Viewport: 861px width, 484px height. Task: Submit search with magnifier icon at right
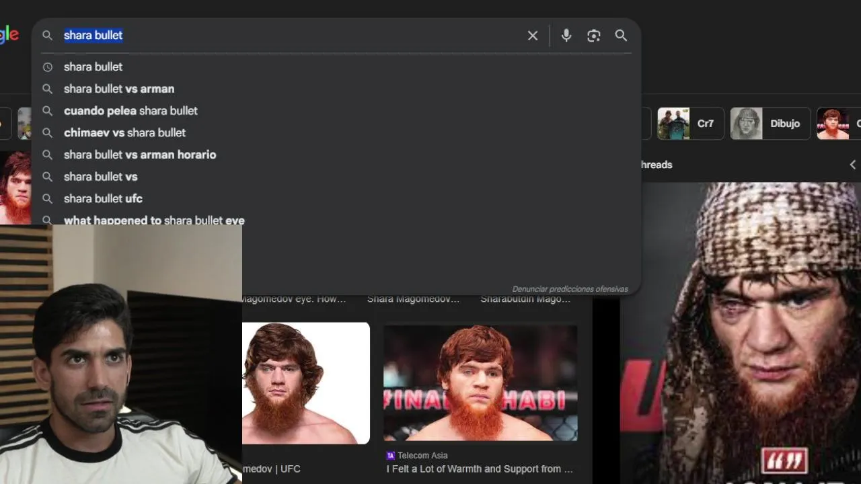tap(621, 36)
